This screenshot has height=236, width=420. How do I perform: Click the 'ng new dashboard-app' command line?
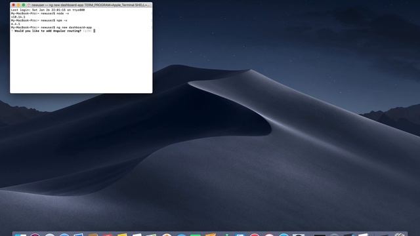[51, 28]
